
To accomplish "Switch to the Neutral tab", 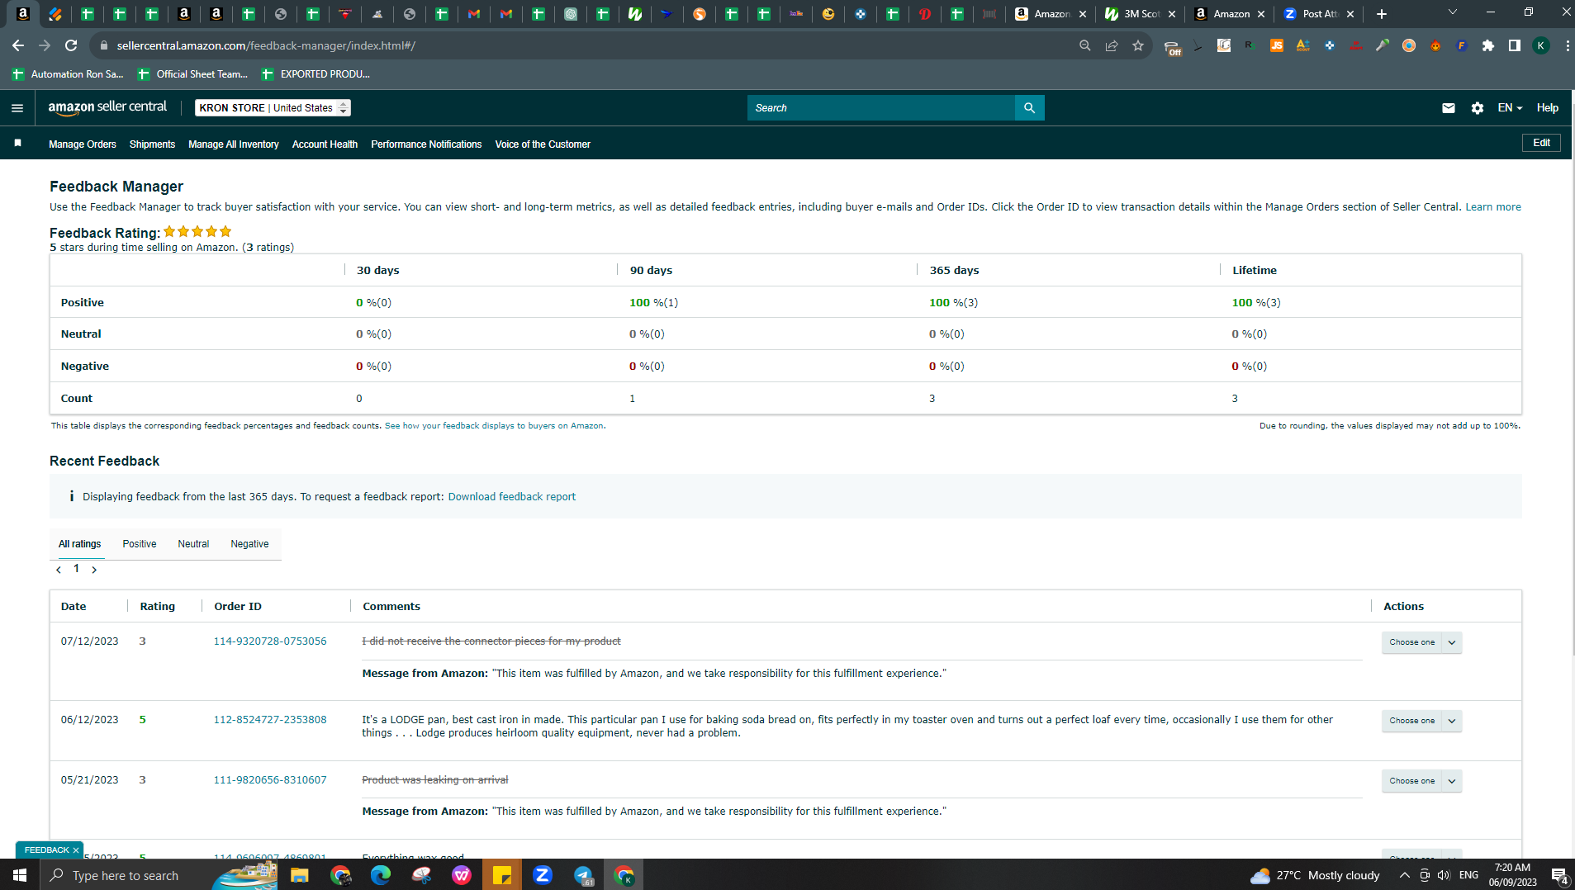I will [x=193, y=544].
